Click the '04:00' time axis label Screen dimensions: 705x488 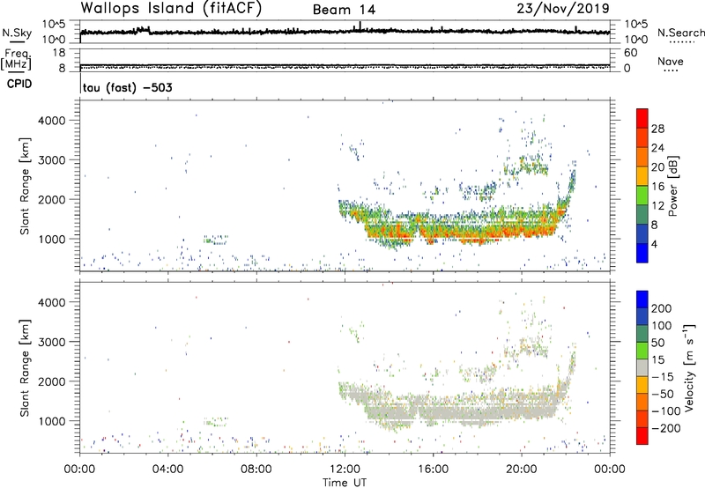167,470
